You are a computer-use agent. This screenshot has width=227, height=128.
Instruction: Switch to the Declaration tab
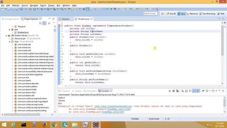click(90, 91)
